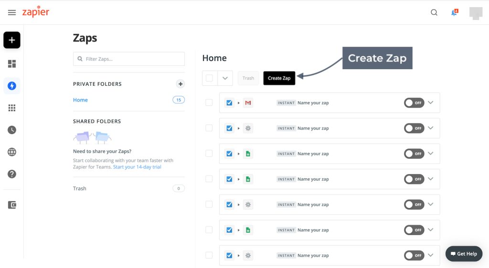Open the dropdown arrow beside select-all checkbox
Image resolution: width=489 pixels, height=268 pixels.
(225, 78)
